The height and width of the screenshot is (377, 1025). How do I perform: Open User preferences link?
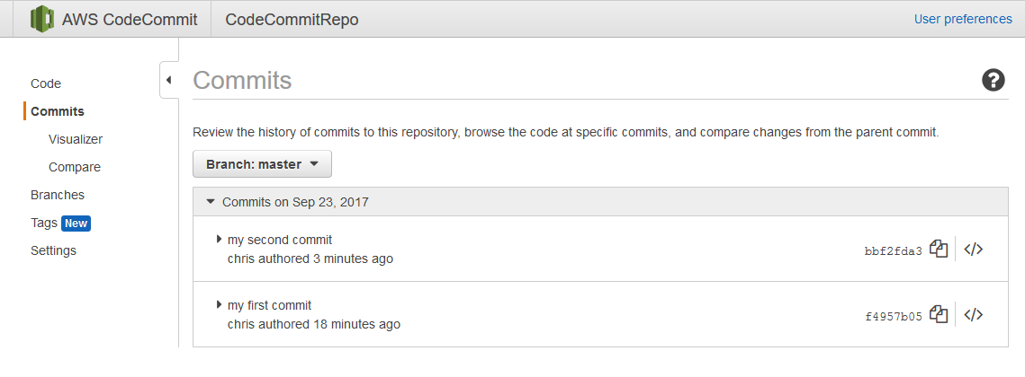coord(963,19)
